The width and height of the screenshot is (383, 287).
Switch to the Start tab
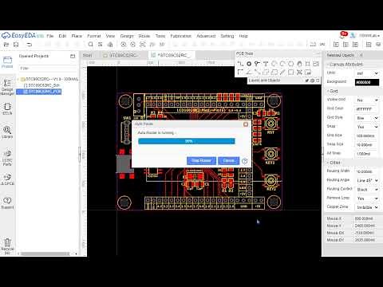[x=88, y=55]
